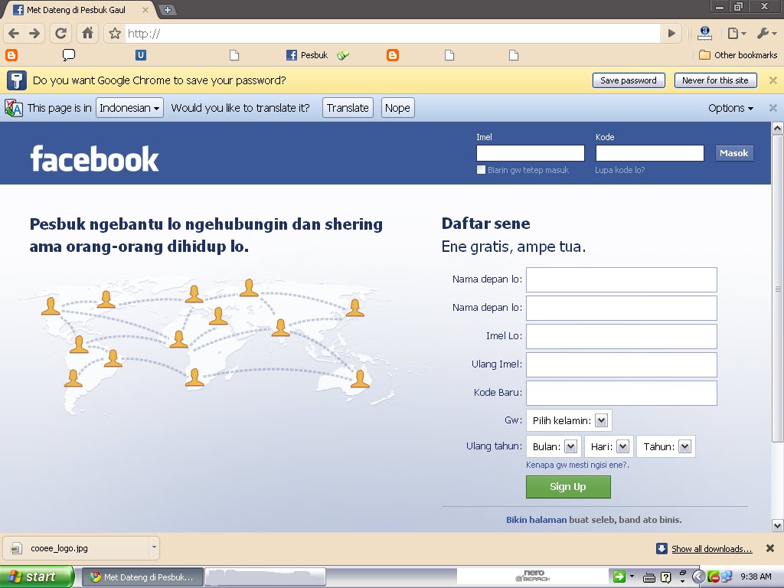784x588 pixels.
Task: Open the Bulan month dropdown
Action: [x=554, y=446]
